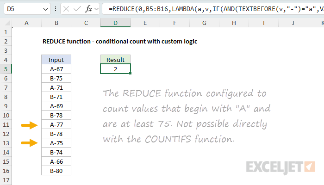Select row 15 header

pos(6,161)
